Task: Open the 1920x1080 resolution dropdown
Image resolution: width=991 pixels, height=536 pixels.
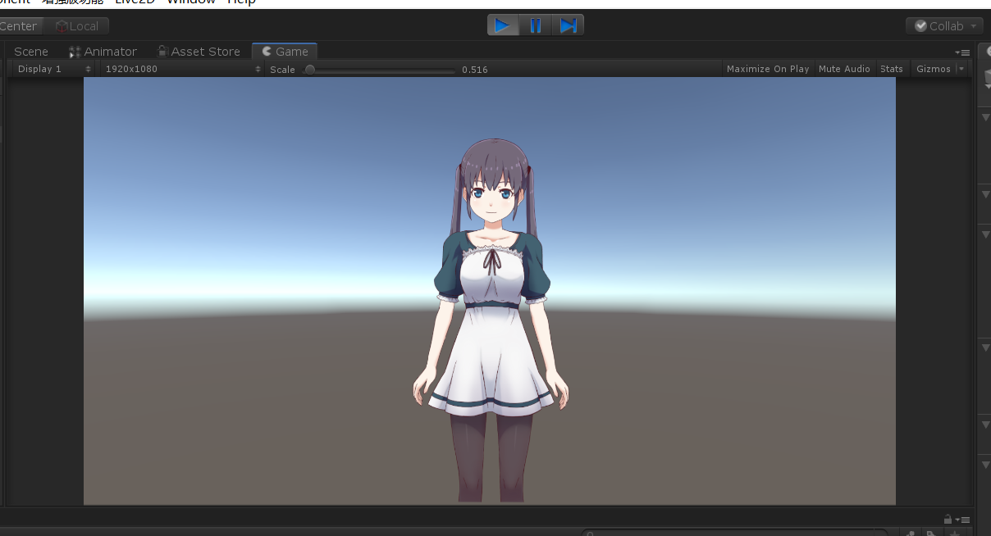Action: 180,69
